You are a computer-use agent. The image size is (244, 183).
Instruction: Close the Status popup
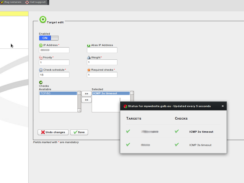(223, 106)
